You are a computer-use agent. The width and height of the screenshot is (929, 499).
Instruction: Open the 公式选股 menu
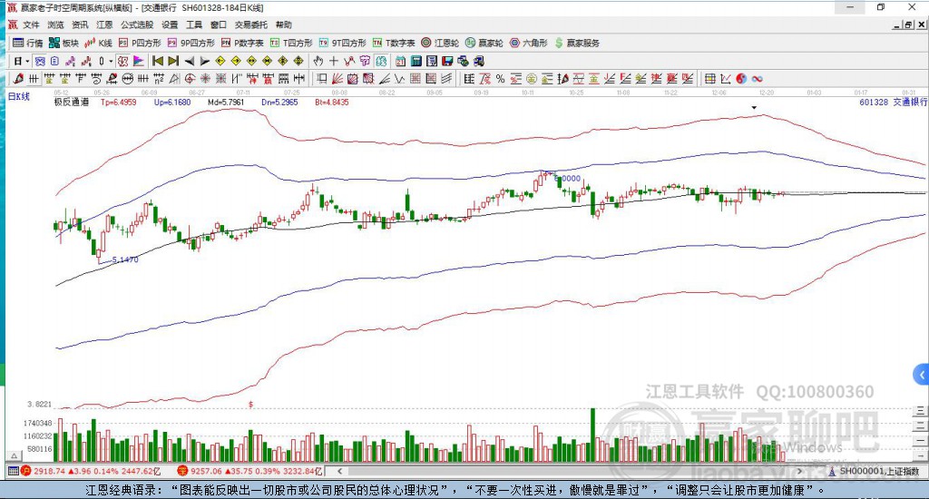(137, 24)
